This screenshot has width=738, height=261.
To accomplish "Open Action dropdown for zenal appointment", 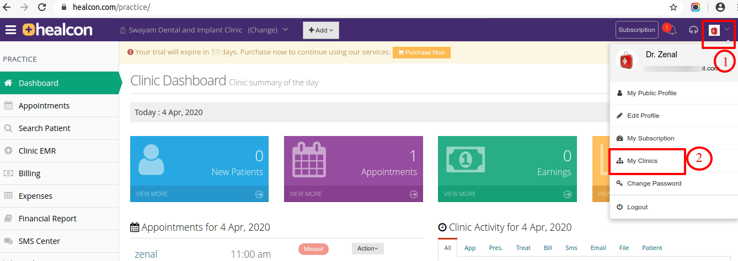I will pos(367,248).
